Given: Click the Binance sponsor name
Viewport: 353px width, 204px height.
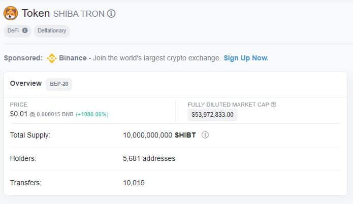Looking at the screenshot, I should pos(73,58).
